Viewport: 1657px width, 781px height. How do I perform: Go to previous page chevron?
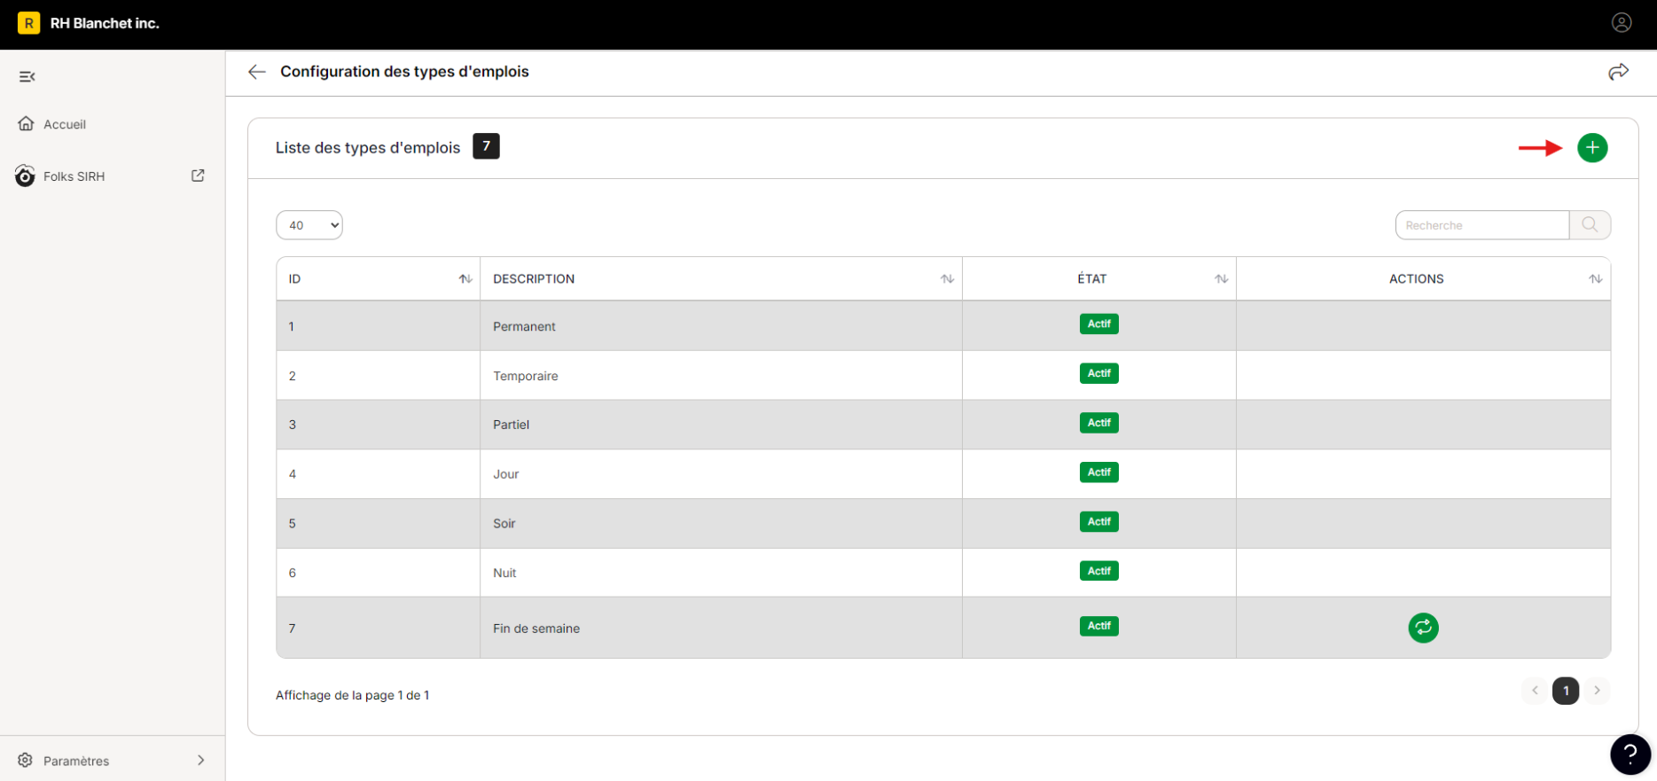[1535, 691]
